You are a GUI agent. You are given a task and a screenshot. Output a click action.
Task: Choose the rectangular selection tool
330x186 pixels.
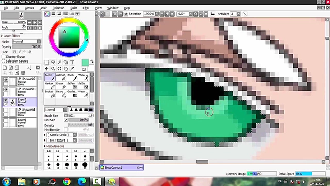[x=47, y=62]
